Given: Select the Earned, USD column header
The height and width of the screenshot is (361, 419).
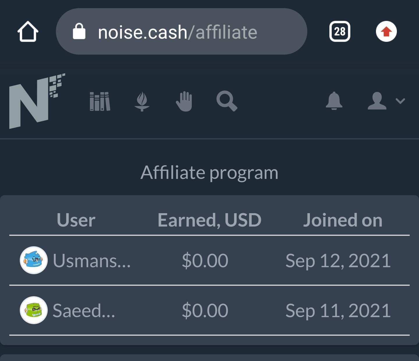Looking at the screenshot, I should tap(210, 220).
